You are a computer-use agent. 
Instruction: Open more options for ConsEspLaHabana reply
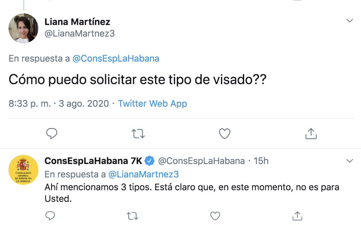click(350, 161)
